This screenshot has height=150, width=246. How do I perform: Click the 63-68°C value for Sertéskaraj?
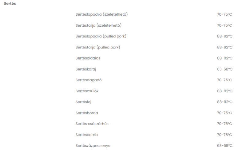[x=225, y=69]
